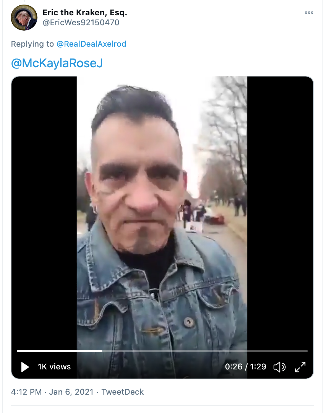Image resolution: width=324 pixels, height=413 pixels.
Task: Open the tweet's three-dot more menu
Action: [309, 12]
